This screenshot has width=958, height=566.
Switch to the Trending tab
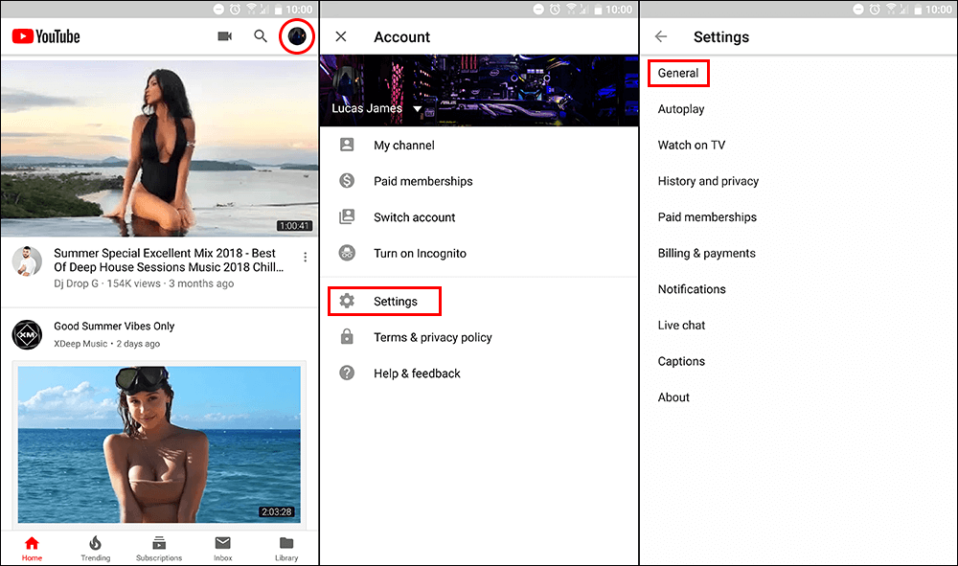coord(95,549)
